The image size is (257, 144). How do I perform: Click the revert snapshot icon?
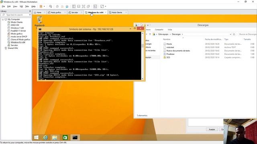coord(62,6)
